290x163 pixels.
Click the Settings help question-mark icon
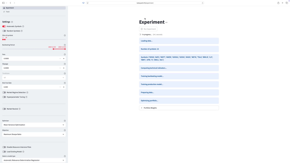12,22
